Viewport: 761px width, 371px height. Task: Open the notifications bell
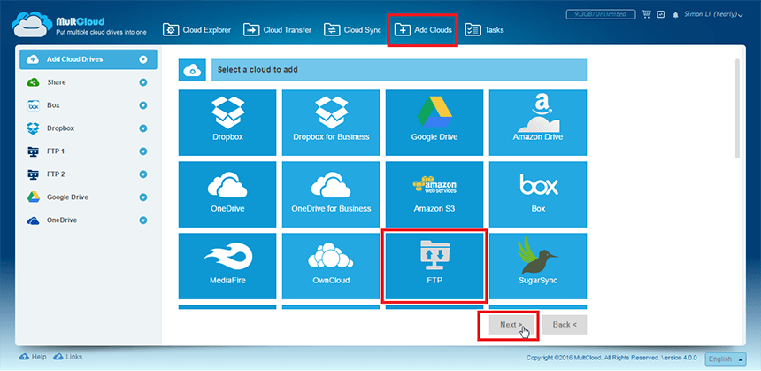[675, 16]
